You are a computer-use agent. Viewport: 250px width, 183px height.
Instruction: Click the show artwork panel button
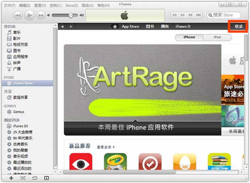pos(46,178)
